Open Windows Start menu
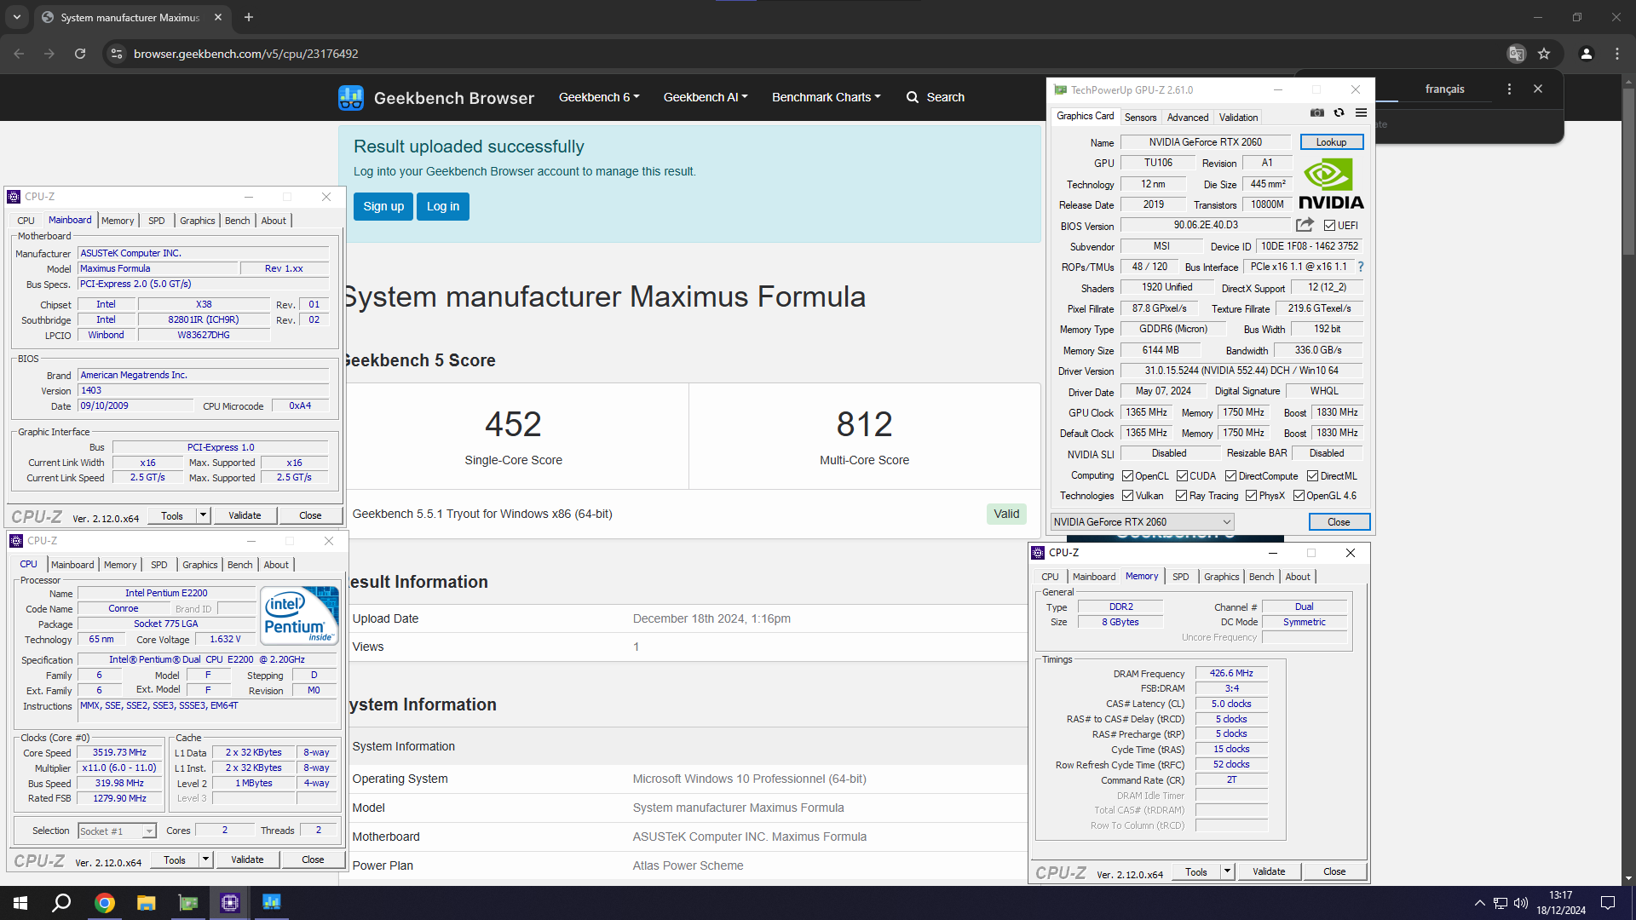The height and width of the screenshot is (920, 1636). [x=20, y=903]
